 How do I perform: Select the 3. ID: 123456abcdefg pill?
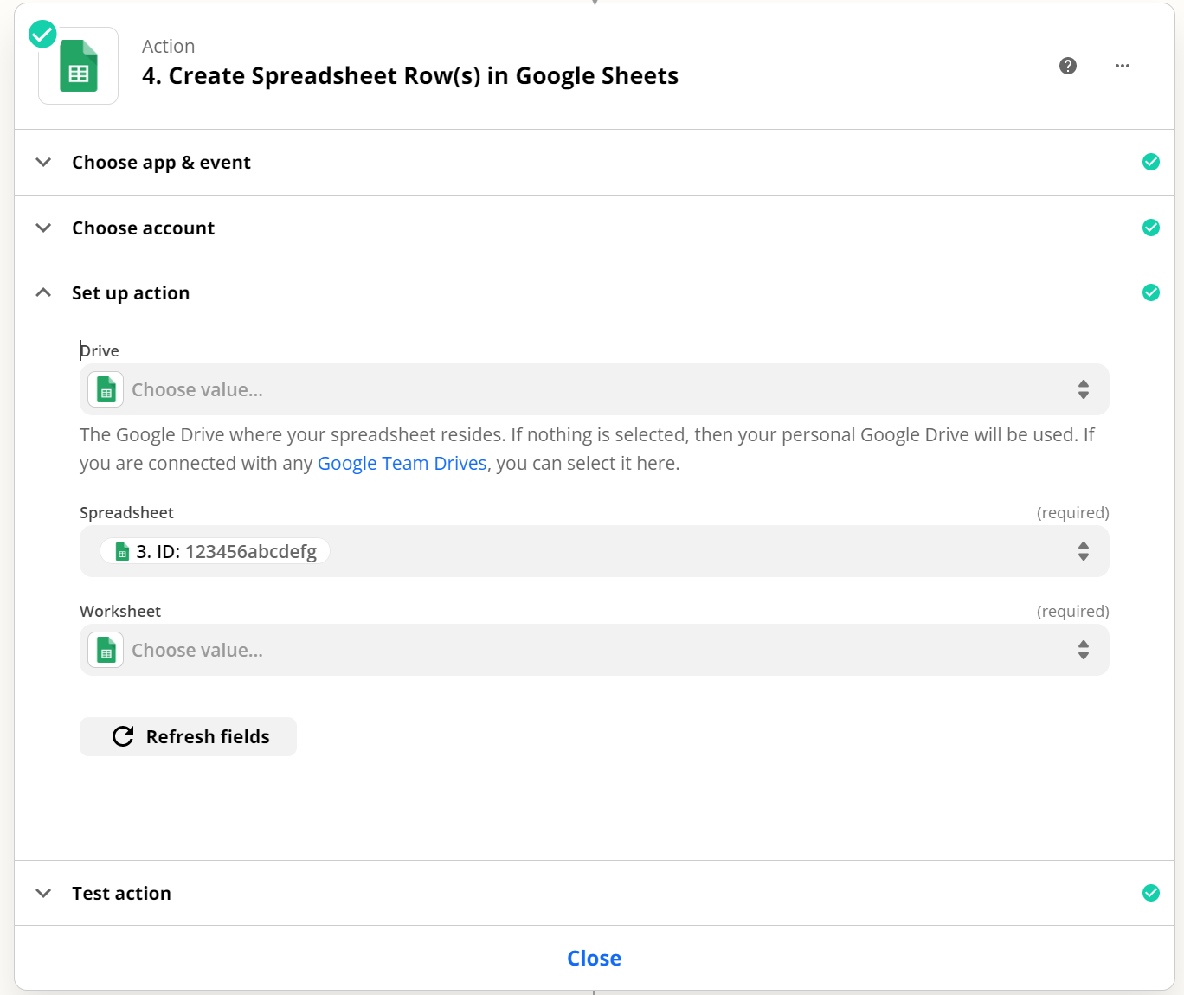pos(215,551)
